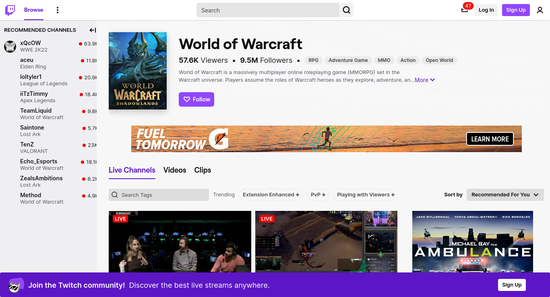Switch to the Videos tab
Viewport: 550px width, 297px height.
pyautogui.click(x=175, y=170)
